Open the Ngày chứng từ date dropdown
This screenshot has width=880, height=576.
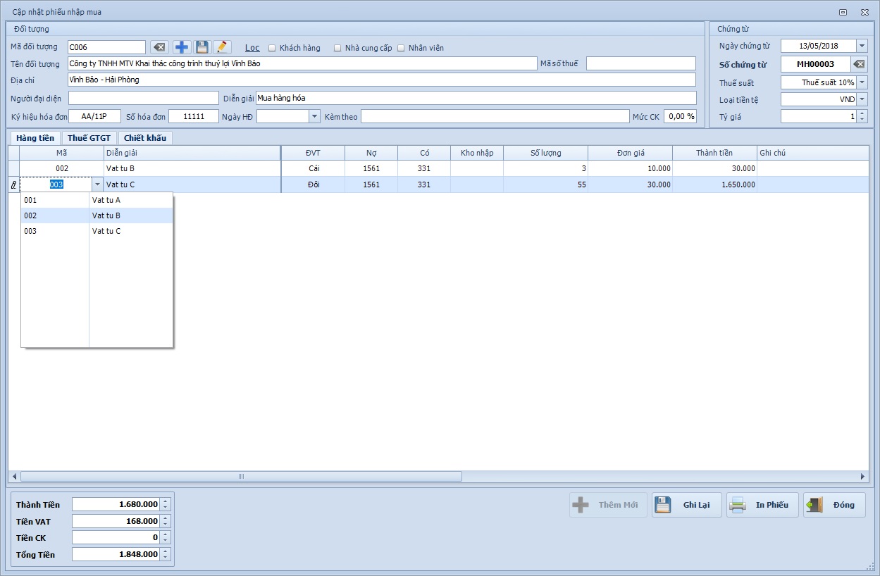(x=862, y=46)
